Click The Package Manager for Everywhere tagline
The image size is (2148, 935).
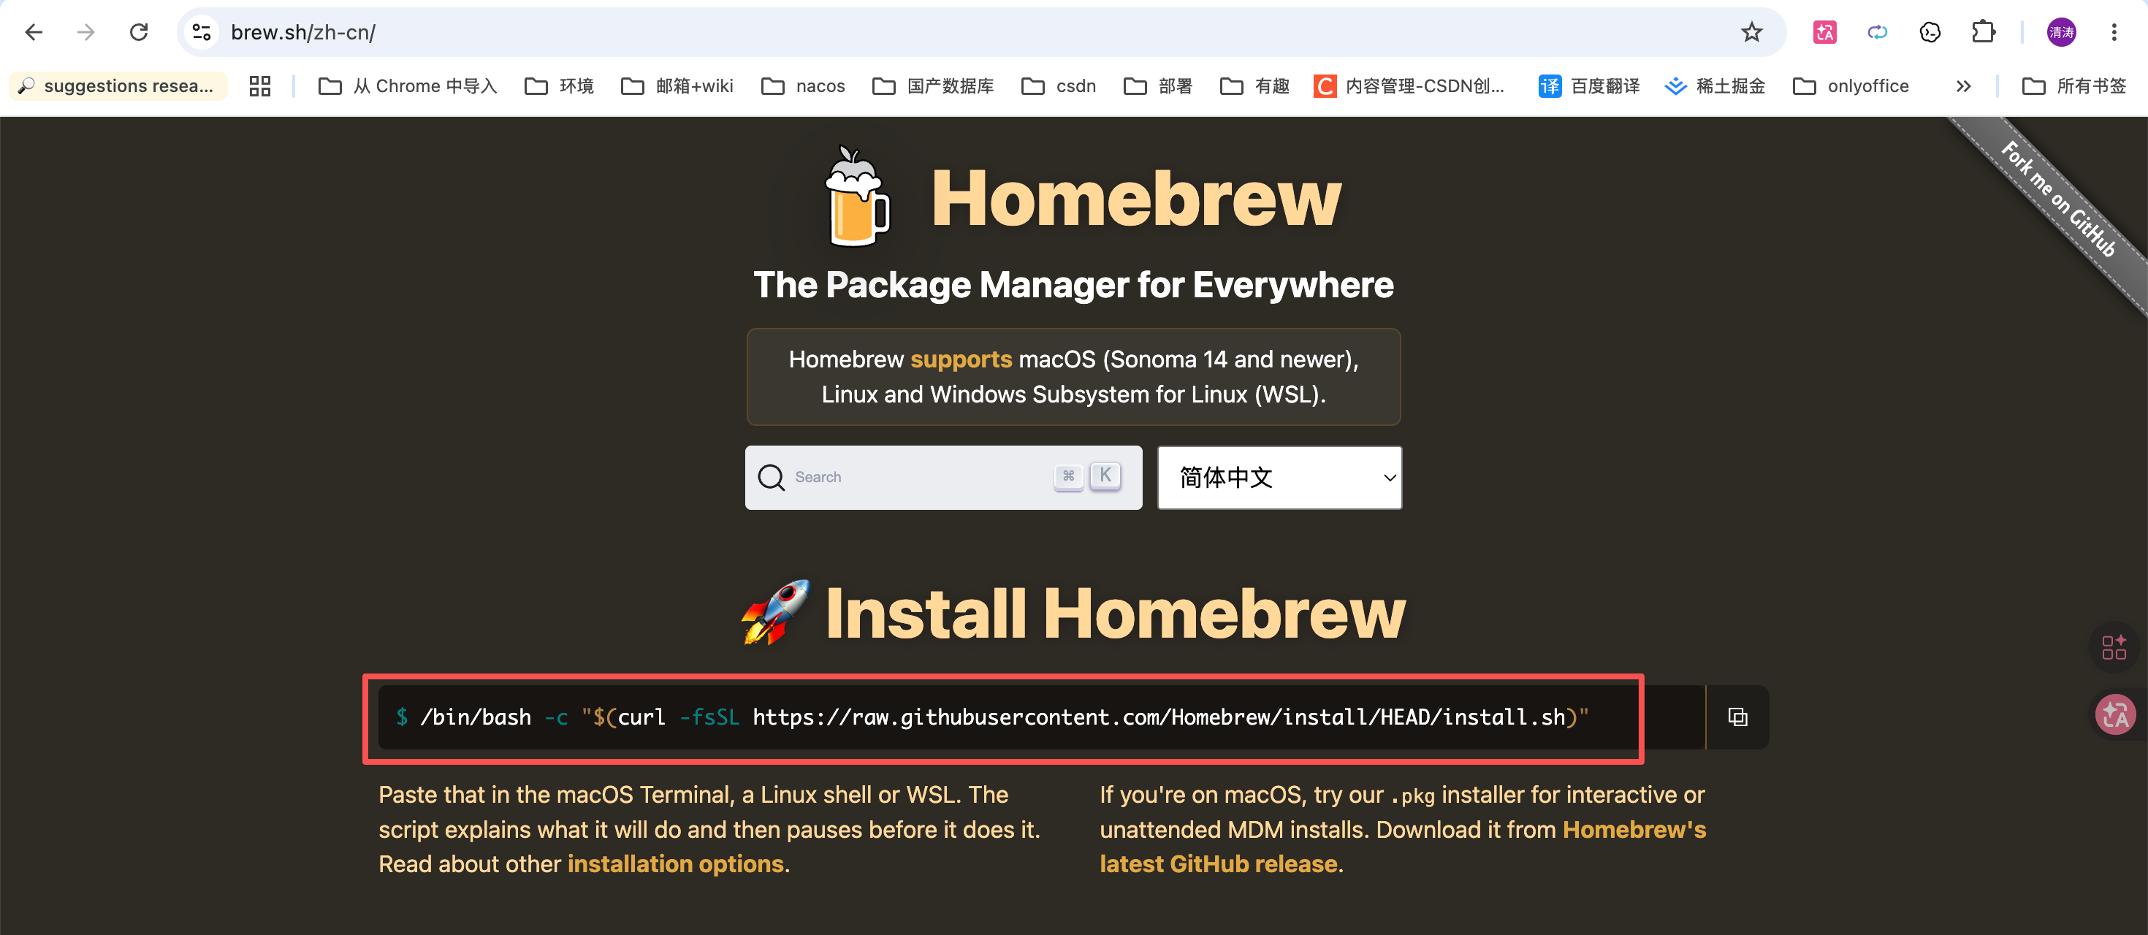[x=1074, y=285]
